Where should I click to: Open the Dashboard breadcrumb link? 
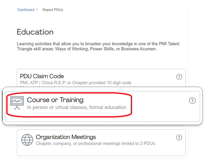(x=26, y=10)
